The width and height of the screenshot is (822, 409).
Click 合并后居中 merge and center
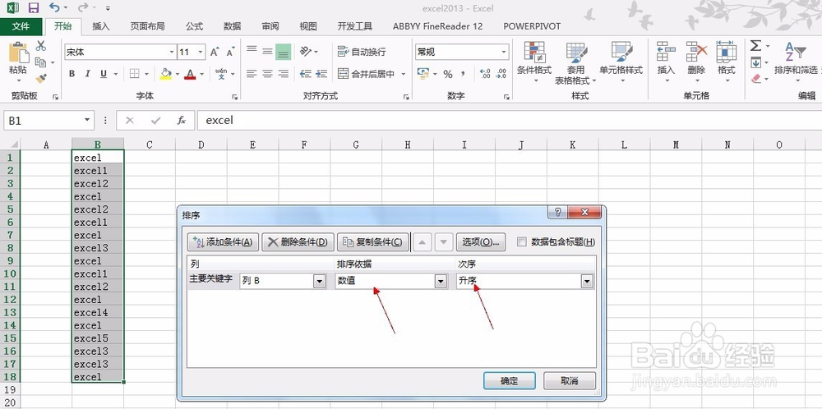coord(366,74)
